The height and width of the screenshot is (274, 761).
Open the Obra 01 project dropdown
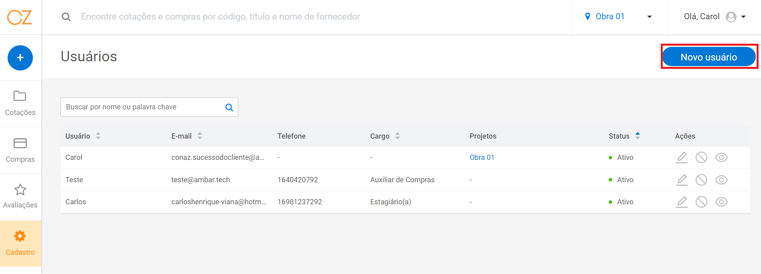click(620, 17)
